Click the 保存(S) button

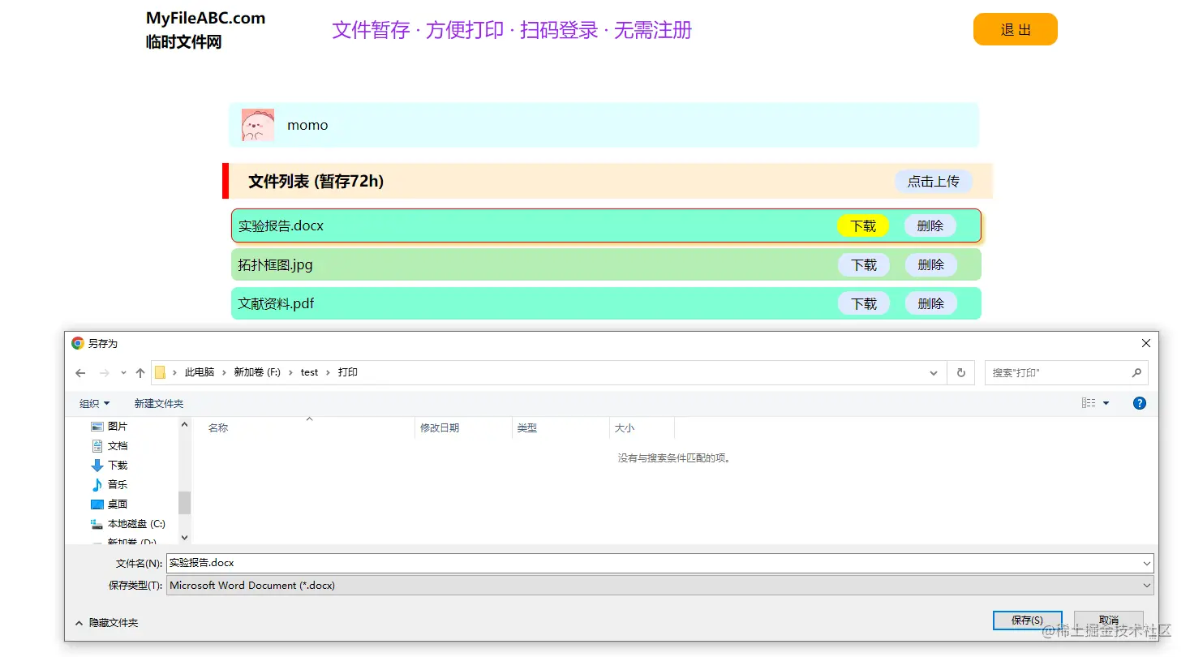[x=1027, y=620]
